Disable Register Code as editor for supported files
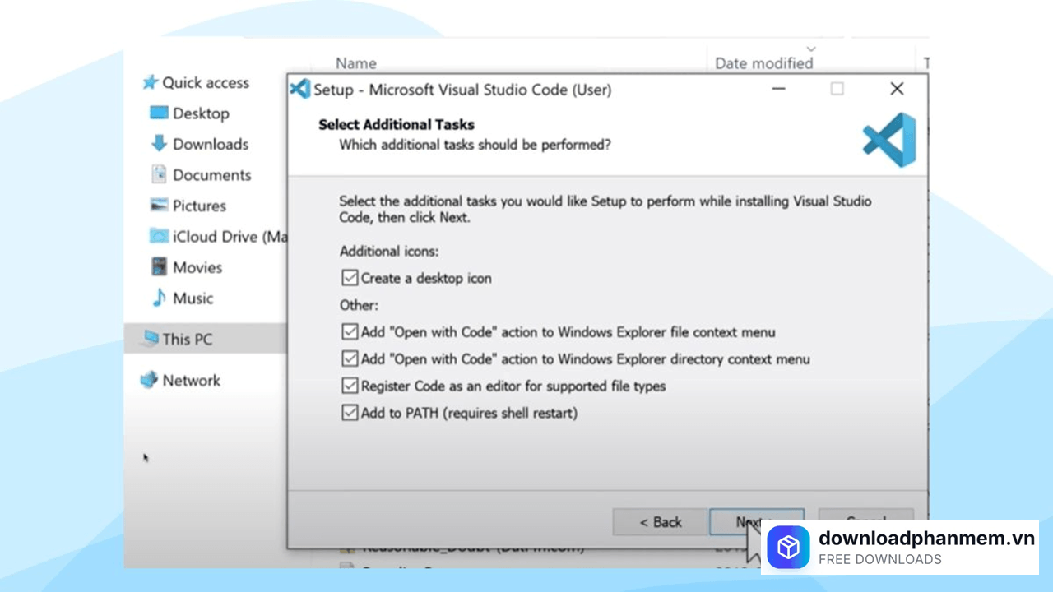 (x=350, y=386)
